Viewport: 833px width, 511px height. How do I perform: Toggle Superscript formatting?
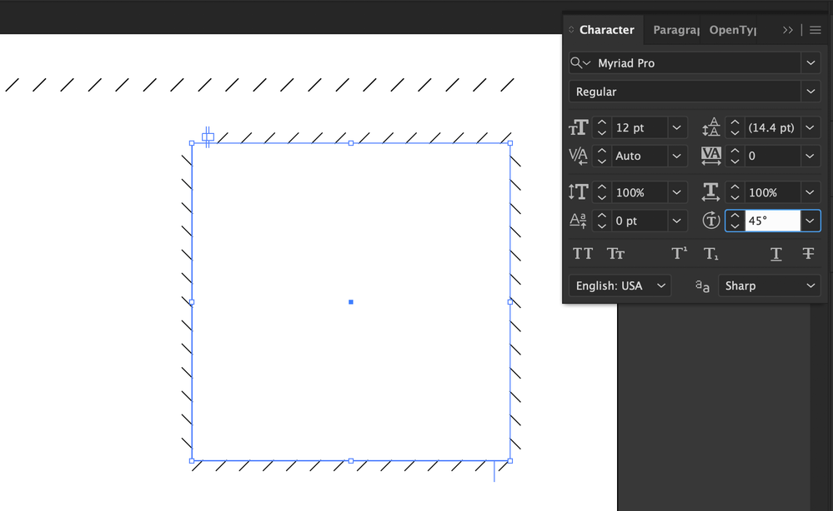(x=679, y=254)
